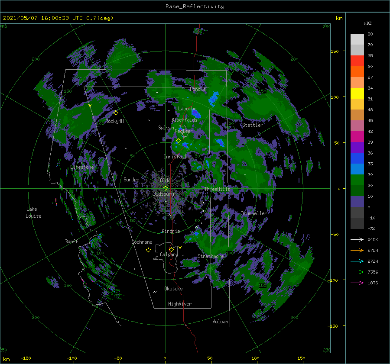Image resolution: width=390 pixels, height=364 pixels.
Task: Click the 18TS legend text
Action: point(373,283)
